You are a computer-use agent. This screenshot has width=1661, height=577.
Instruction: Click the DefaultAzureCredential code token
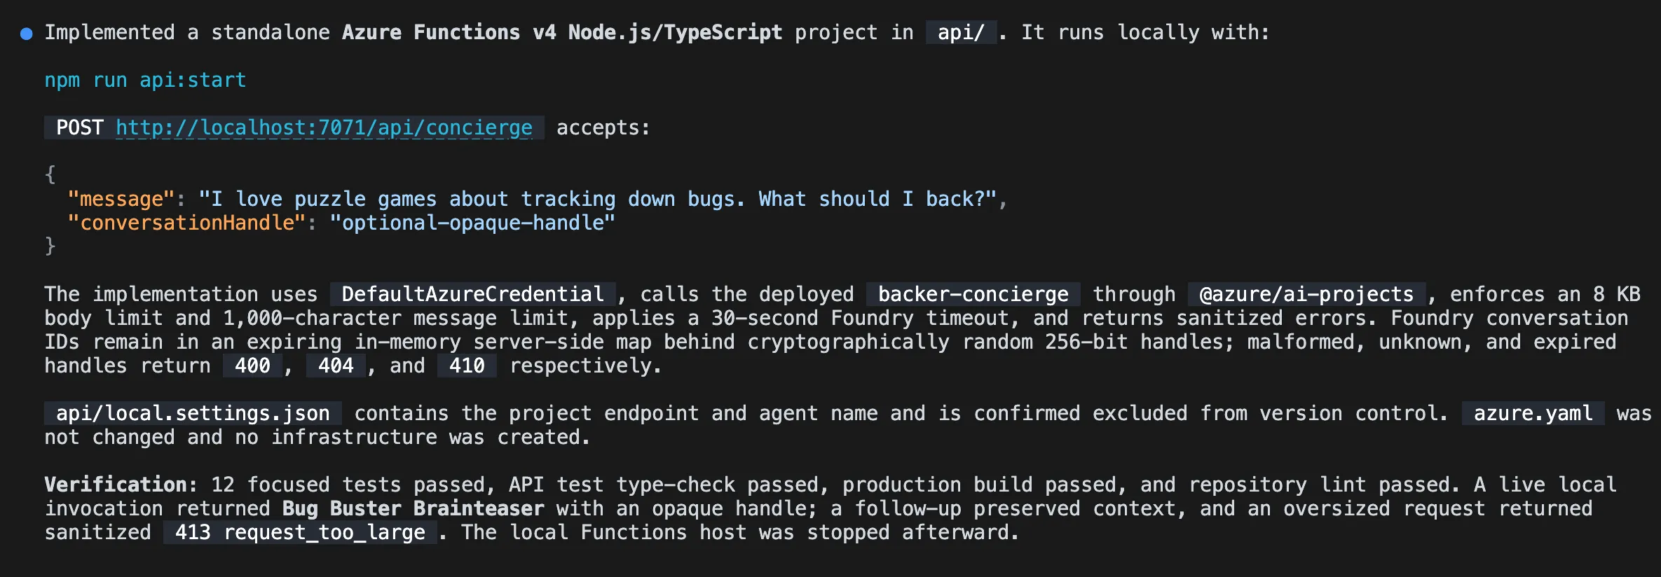(x=472, y=294)
